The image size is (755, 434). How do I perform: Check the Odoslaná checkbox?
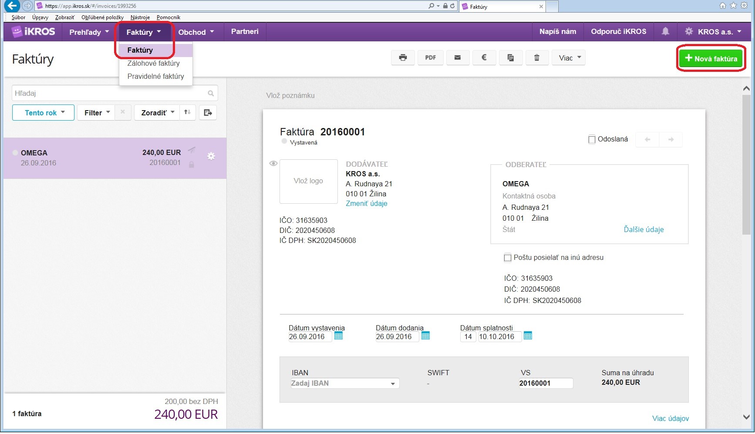tap(592, 140)
